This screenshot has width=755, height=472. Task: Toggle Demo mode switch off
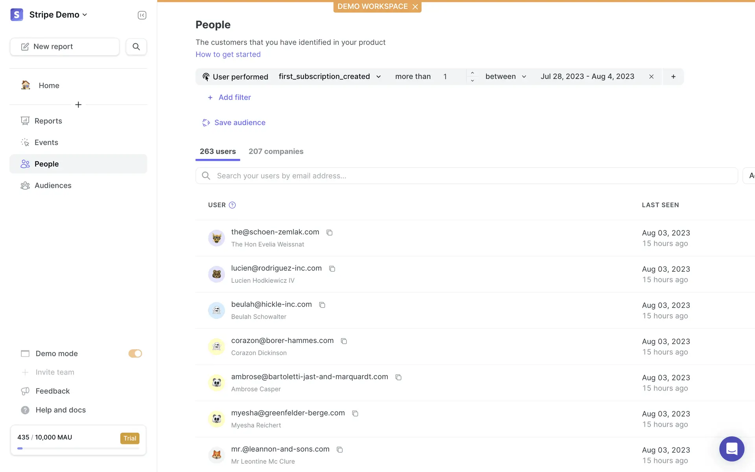point(135,354)
